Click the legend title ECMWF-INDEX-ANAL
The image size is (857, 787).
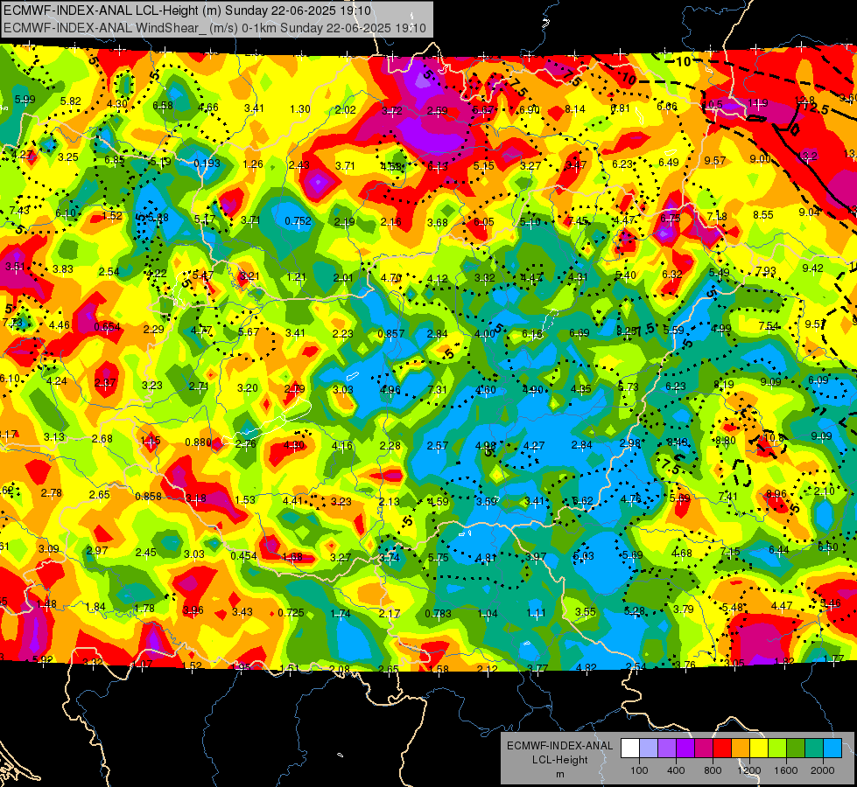tap(559, 746)
